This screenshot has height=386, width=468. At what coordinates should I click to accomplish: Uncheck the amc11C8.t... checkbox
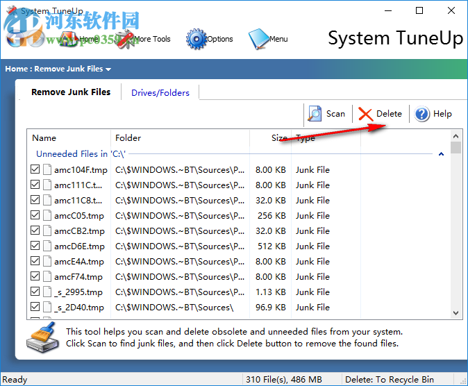(x=35, y=200)
